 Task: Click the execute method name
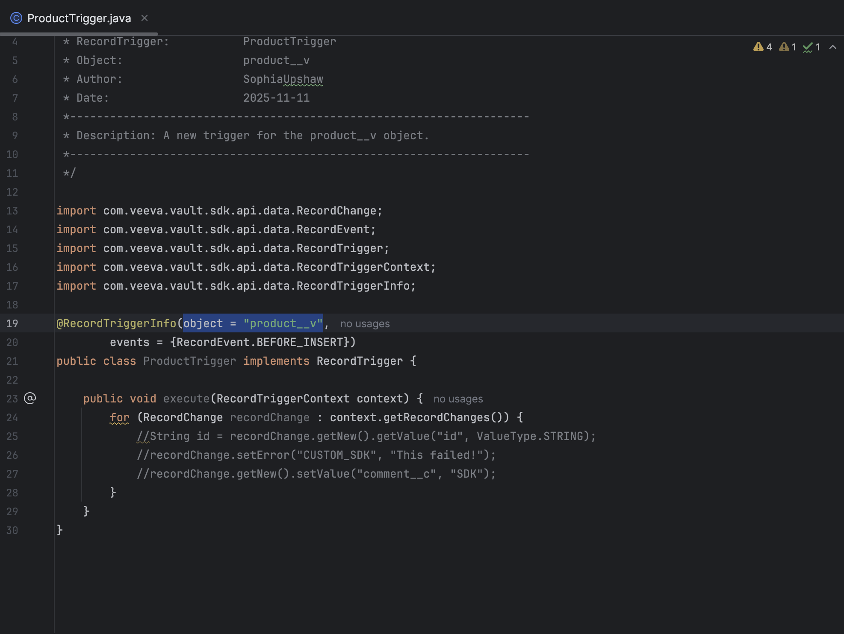[x=186, y=399]
